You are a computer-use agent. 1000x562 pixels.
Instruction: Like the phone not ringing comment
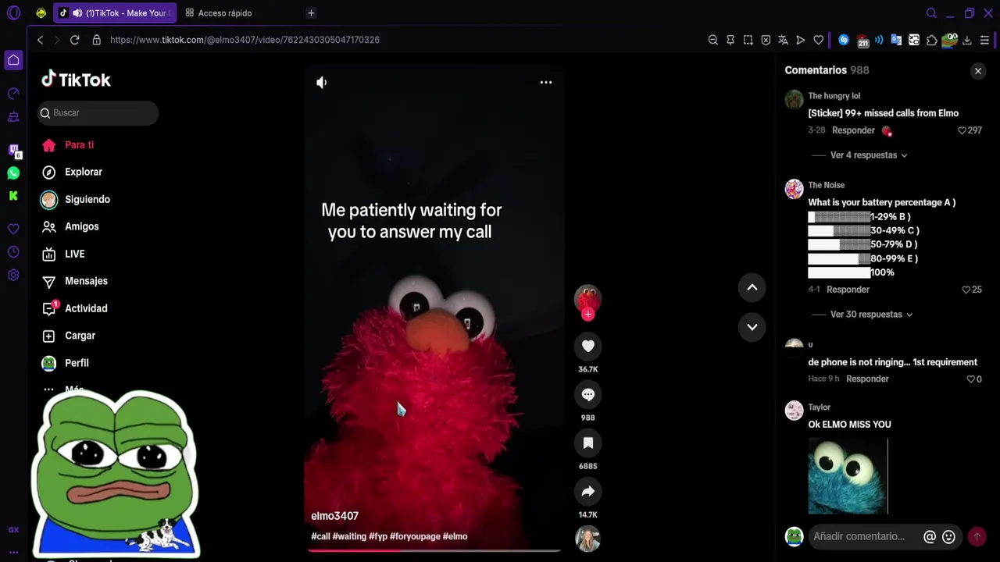point(971,379)
